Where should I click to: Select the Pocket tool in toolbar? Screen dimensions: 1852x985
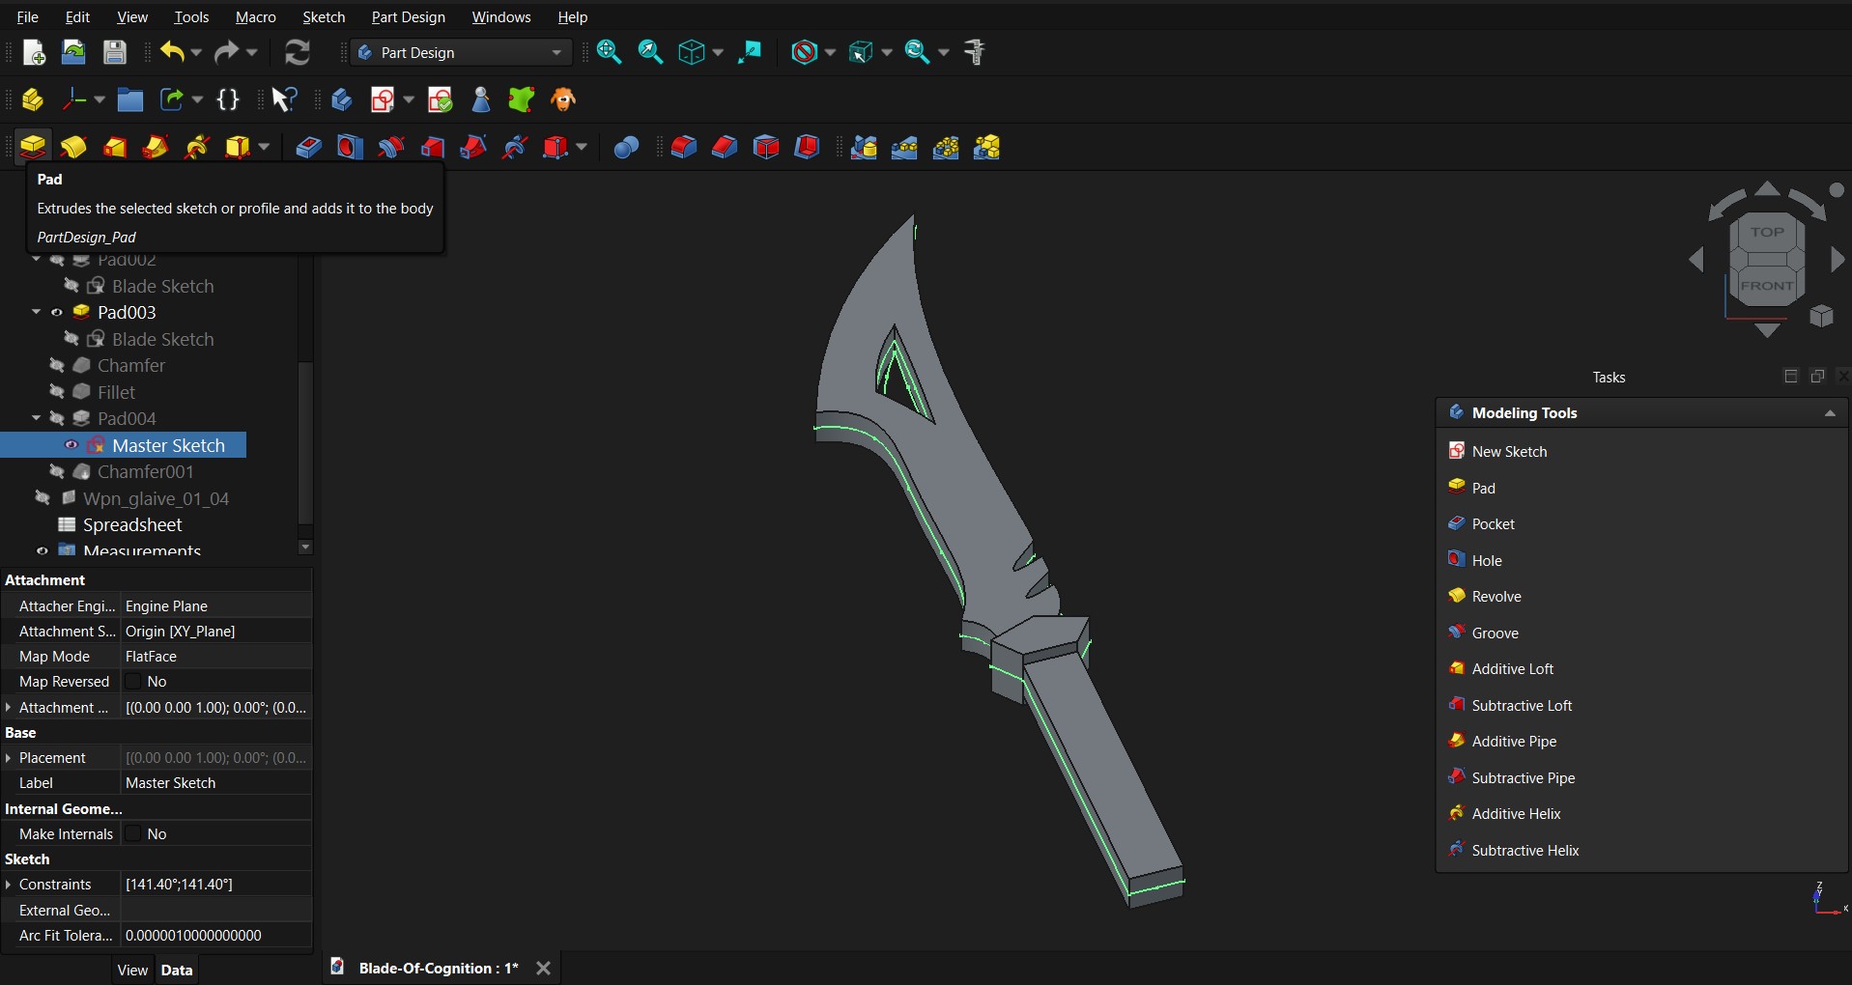(x=308, y=147)
